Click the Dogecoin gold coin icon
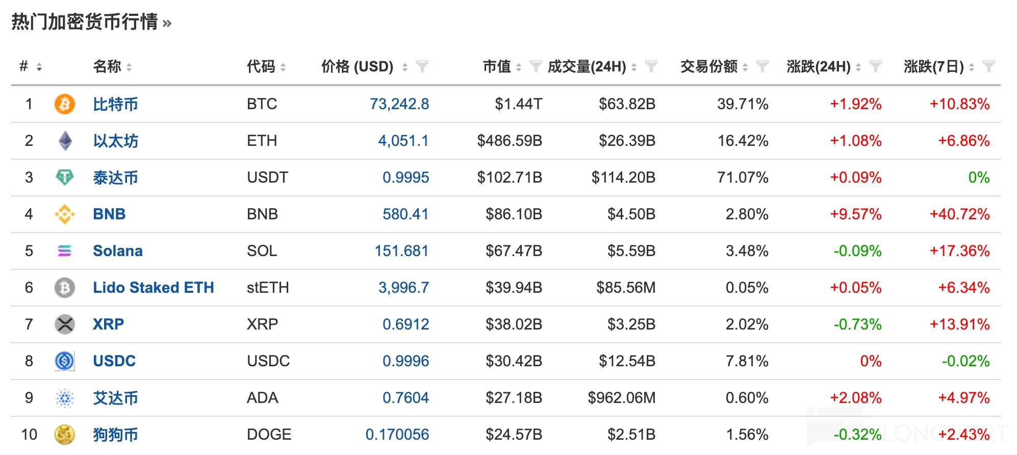The height and width of the screenshot is (455, 1017). pos(65,435)
